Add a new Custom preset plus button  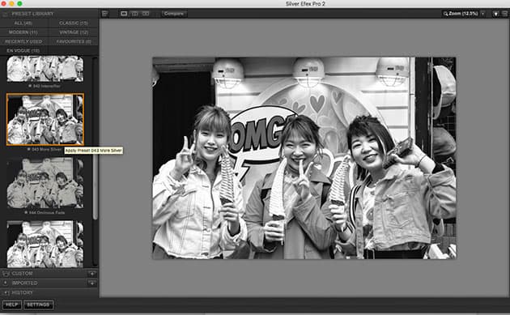92,274
